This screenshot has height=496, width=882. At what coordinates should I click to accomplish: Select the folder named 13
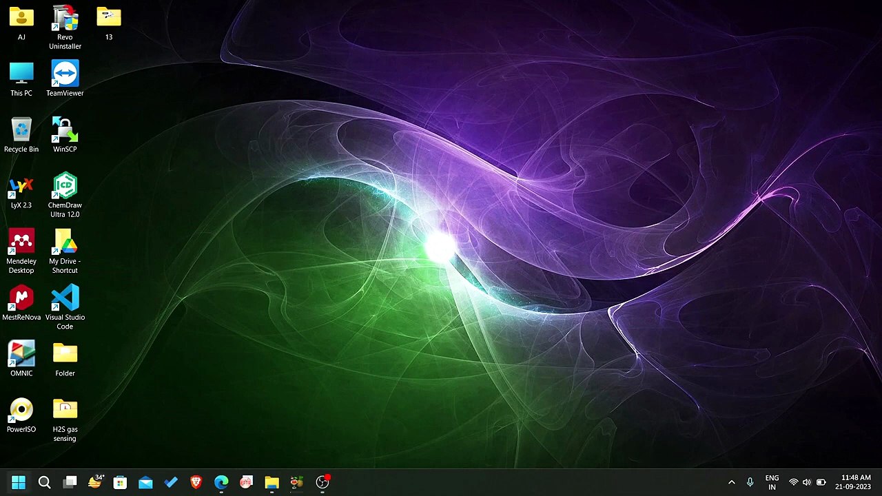109,23
